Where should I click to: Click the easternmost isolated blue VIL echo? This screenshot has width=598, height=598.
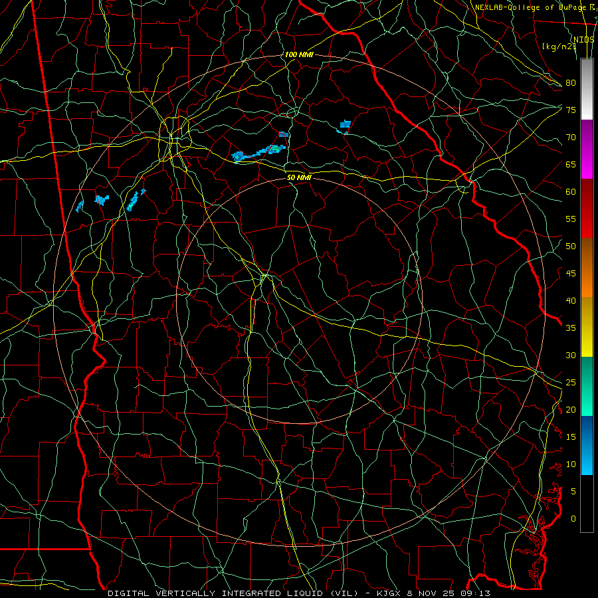[345, 124]
